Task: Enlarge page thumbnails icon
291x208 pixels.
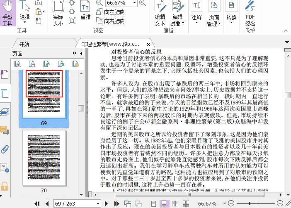Action: [x=18, y=64]
